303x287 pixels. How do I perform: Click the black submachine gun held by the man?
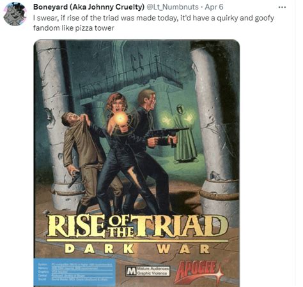(166, 136)
